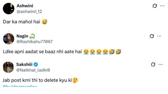Click the display name Sakshiii
The width and height of the screenshot is (168, 94).
tap(24, 64)
